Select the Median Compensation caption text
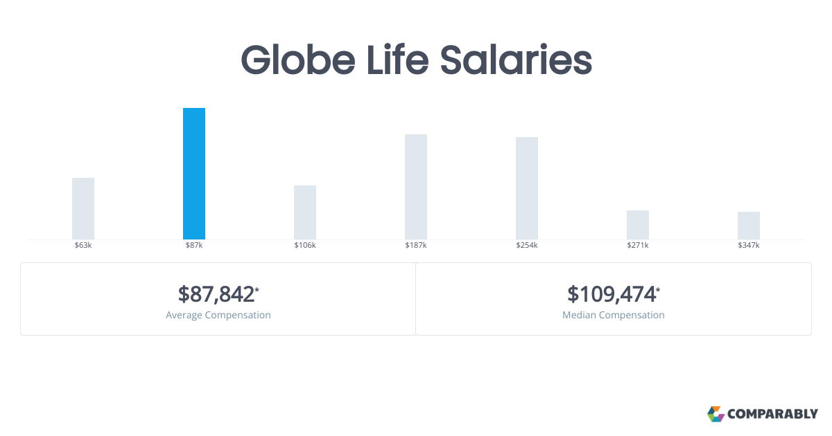 pos(614,315)
